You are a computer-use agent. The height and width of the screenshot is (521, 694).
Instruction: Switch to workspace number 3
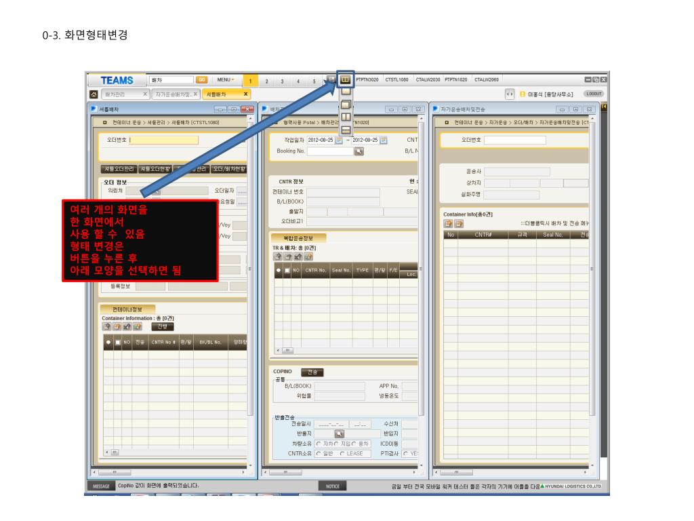(x=283, y=81)
